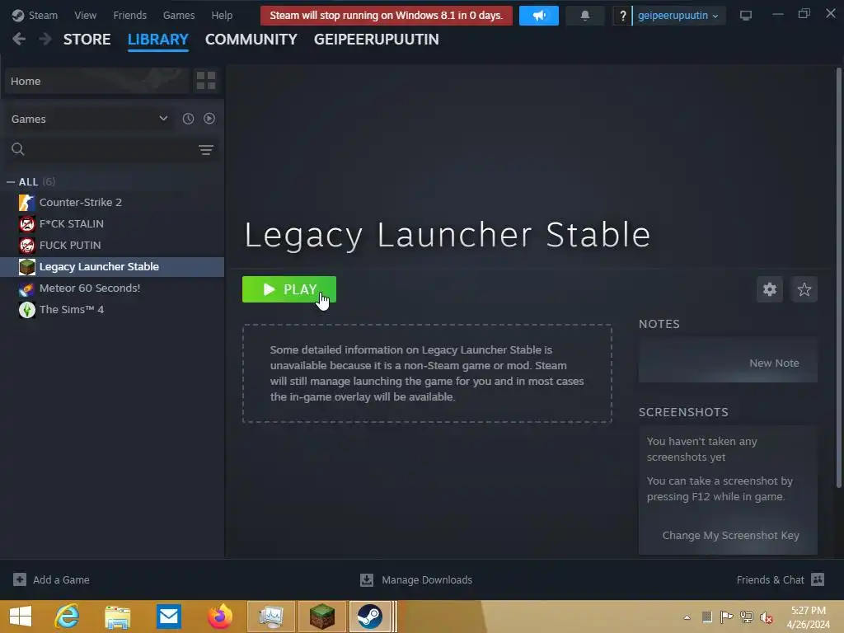Open the Games menu
Viewport: 844px width, 633px height.
179,15
